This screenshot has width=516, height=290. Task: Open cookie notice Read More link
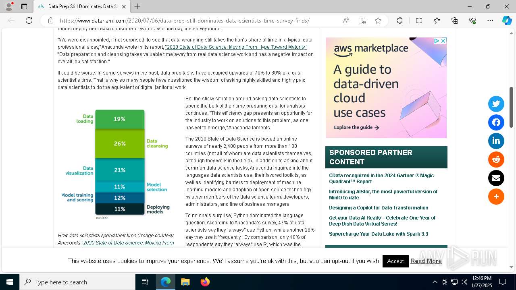(426, 261)
